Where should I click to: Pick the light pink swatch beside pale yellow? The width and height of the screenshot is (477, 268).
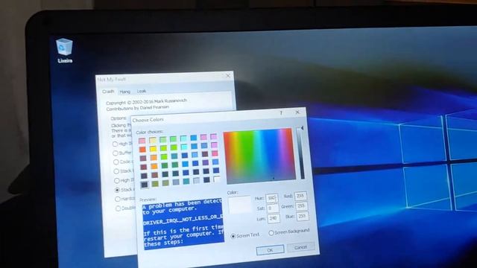coord(142,141)
